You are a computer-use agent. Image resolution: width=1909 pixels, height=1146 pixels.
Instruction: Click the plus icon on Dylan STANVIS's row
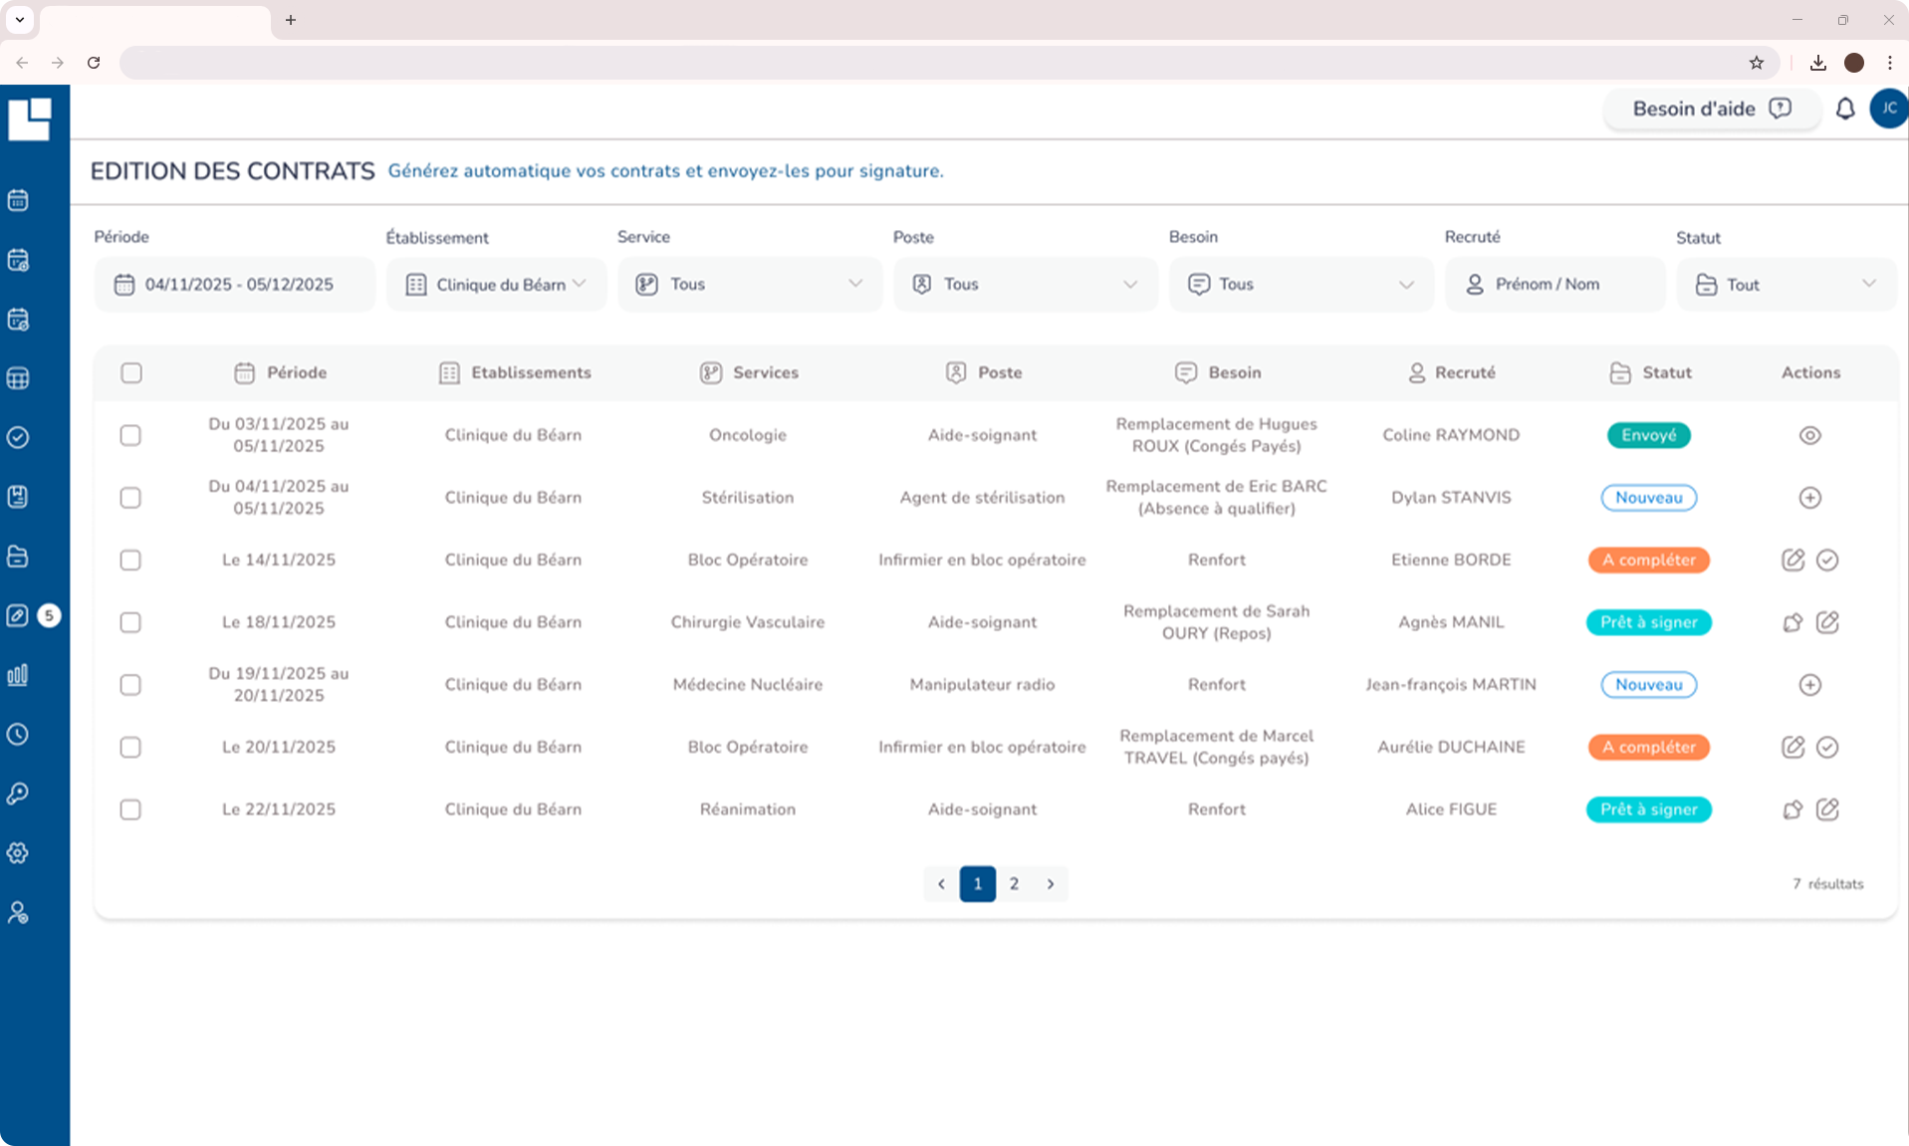point(1809,498)
